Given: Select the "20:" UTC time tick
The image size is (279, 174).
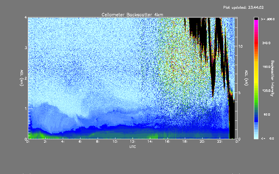Looking at the screenshot, I should click(202, 142).
